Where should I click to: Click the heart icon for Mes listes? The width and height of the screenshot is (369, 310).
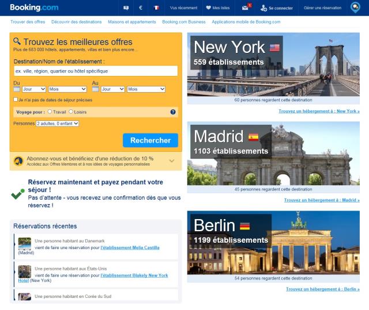208,7
